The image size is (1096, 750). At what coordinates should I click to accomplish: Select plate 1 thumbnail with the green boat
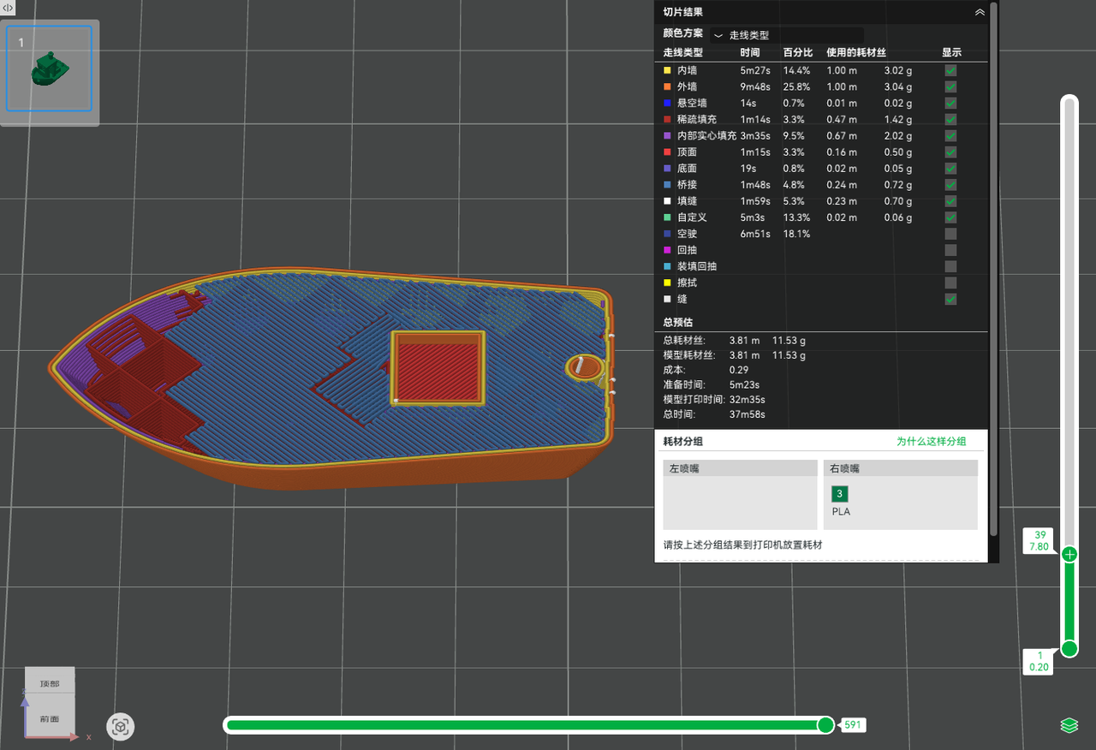click(50, 68)
